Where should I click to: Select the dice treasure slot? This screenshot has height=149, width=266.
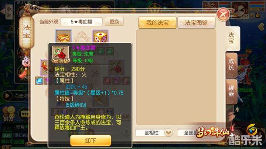pyautogui.click(x=100, y=36)
